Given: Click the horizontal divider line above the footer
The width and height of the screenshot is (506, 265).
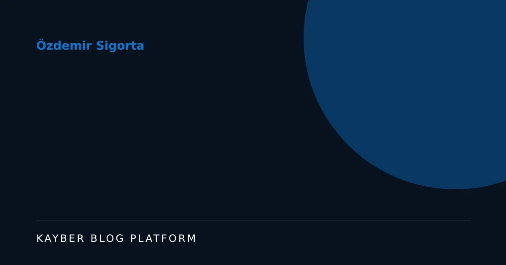Looking at the screenshot, I should (253, 221).
